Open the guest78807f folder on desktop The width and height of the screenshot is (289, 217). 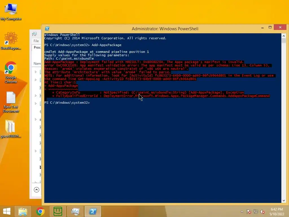[x=10, y=129]
